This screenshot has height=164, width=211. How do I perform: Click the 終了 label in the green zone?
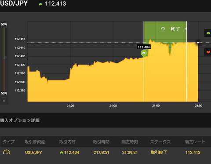point(175,29)
